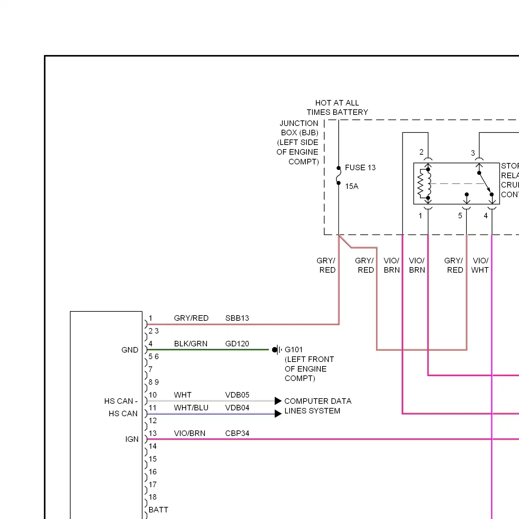Click connector pin number 16
Screen dimensions: 519x519
pyautogui.click(x=153, y=472)
